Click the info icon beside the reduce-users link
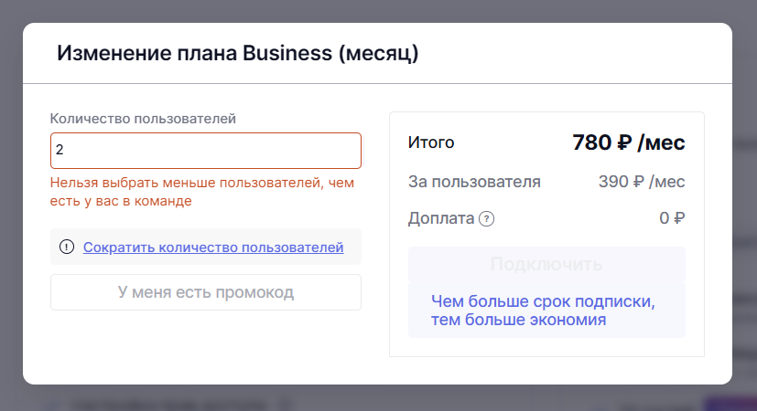Screen dimensions: 757x411 pyautogui.click(x=67, y=247)
